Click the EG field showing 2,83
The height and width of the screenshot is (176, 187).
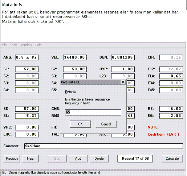click(171, 116)
